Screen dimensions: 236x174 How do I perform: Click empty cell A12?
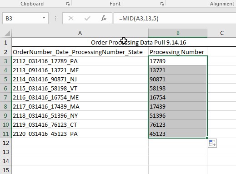(x=80, y=143)
